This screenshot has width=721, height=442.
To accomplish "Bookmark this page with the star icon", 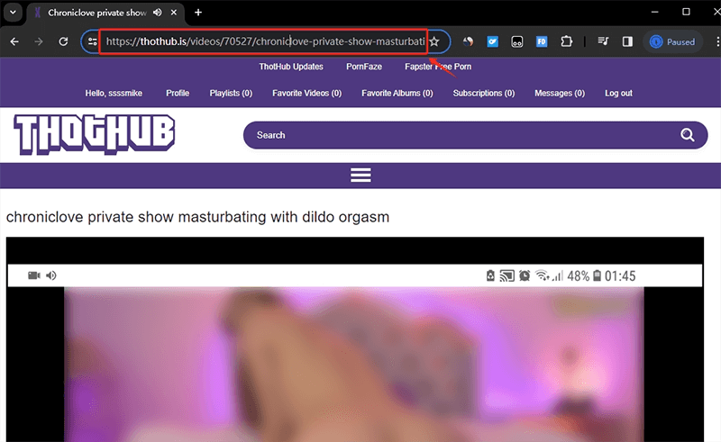I will [434, 41].
